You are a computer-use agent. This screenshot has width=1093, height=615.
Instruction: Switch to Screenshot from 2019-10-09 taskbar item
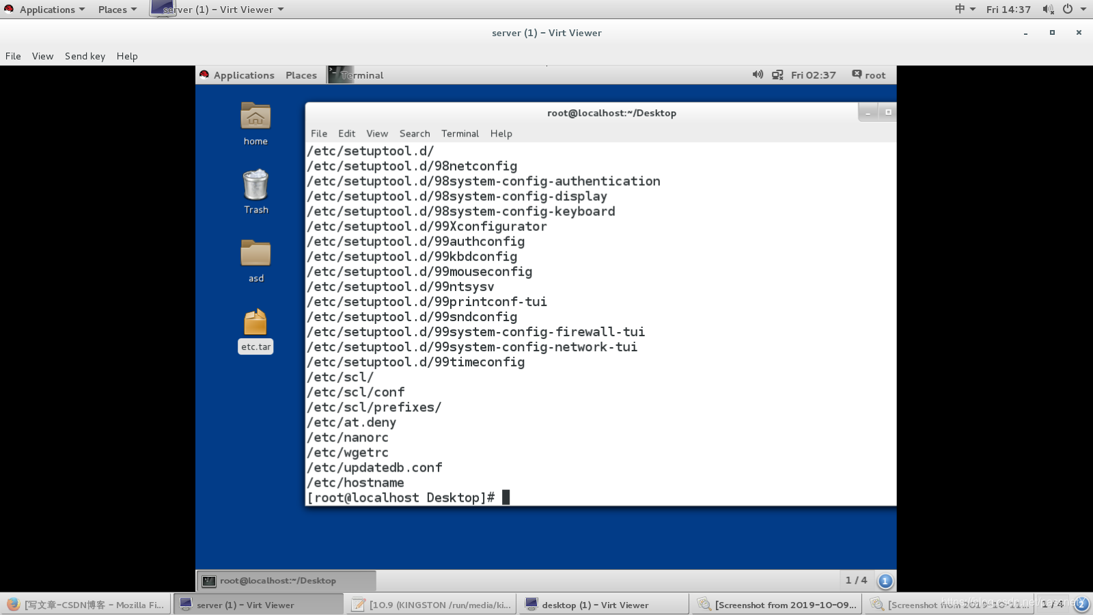777,604
